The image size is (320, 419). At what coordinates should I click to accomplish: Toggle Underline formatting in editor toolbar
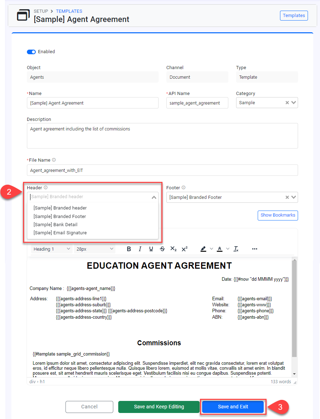(151, 249)
